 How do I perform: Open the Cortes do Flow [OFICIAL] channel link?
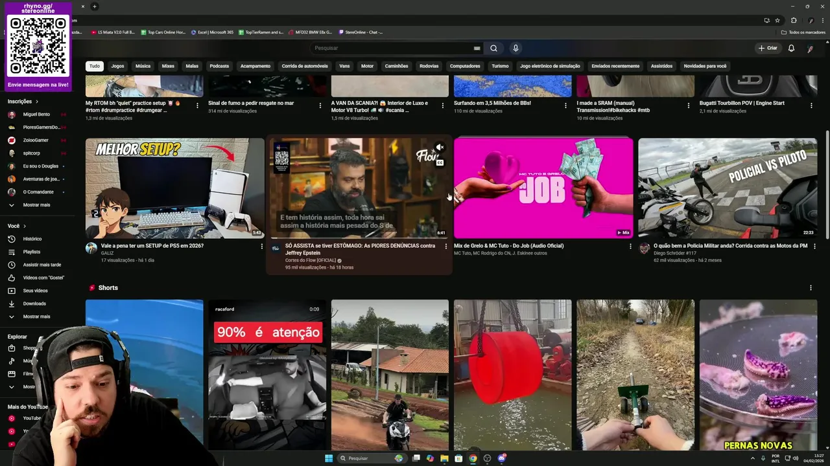[311, 260]
